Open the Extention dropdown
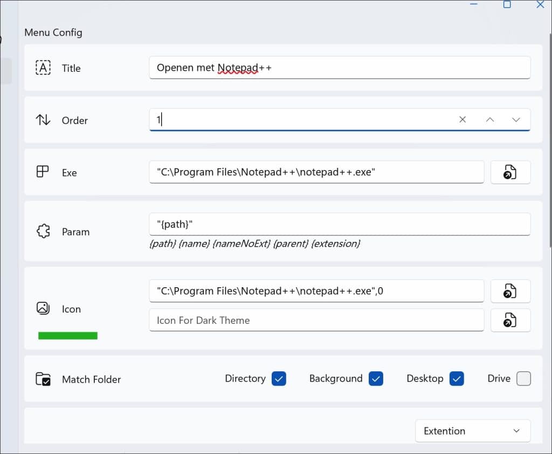Screen dimensions: 552x454 [472, 431]
